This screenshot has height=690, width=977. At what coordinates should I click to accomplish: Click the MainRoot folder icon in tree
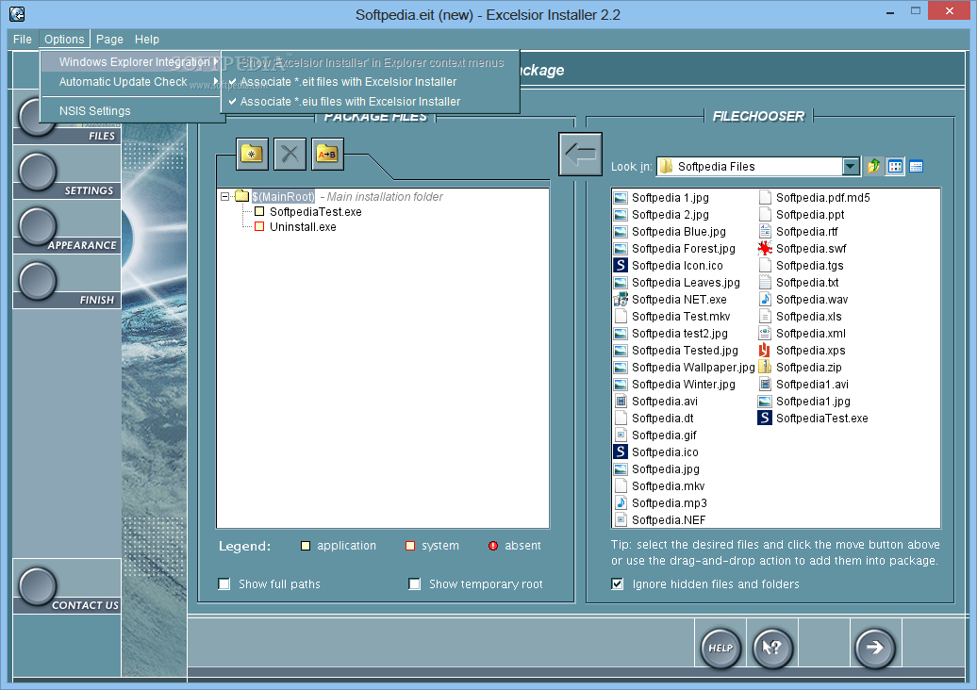coord(241,196)
